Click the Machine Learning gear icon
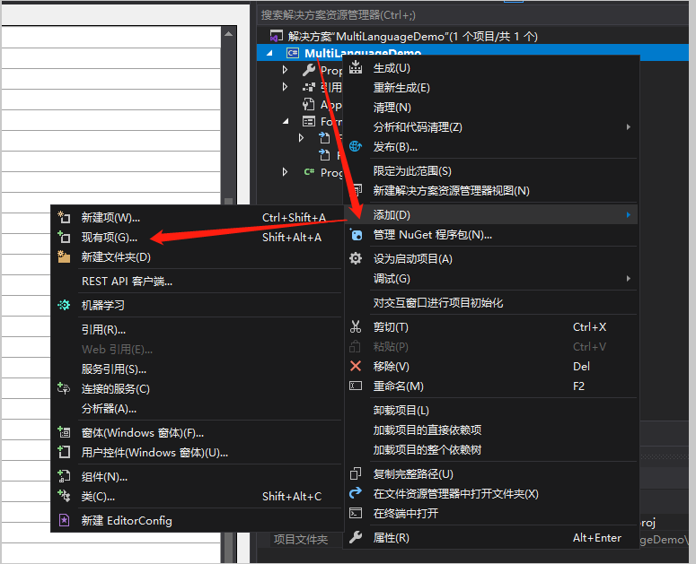The image size is (696, 564). point(64,305)
